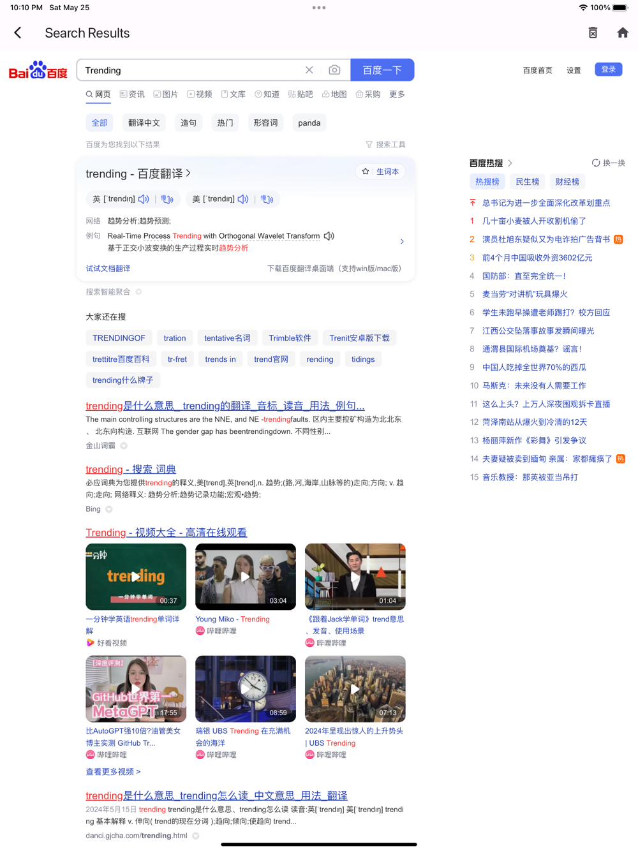Select 造句 filter chip
This screenshot has height=851, width=638.
tap(188, 123)
